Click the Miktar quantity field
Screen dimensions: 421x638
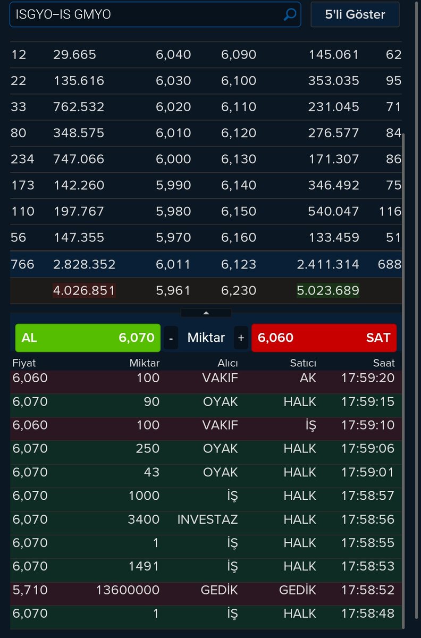pyautogui.click(x=206, y=338)
